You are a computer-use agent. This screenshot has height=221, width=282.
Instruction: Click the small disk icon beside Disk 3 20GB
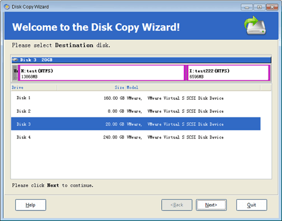[15, 60]
